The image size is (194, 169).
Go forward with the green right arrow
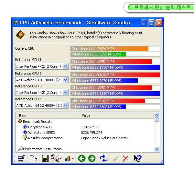[92, 158]
